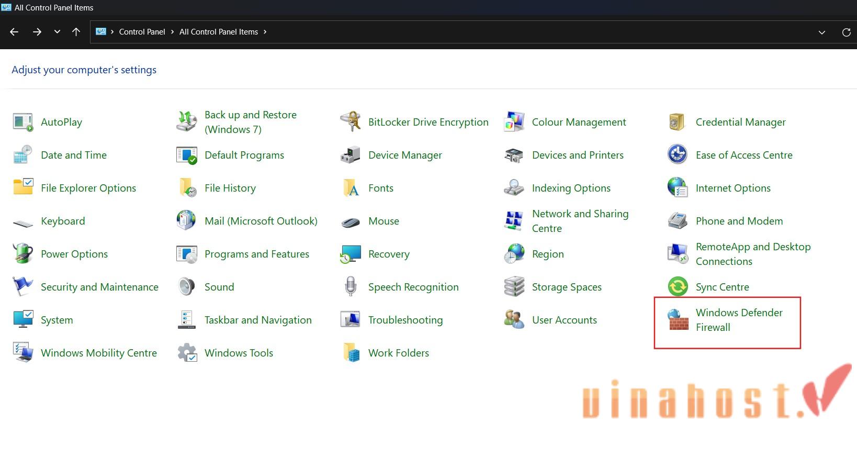
Task: Expand chevron after All Control Panel Items
Action: pos(265,32)
